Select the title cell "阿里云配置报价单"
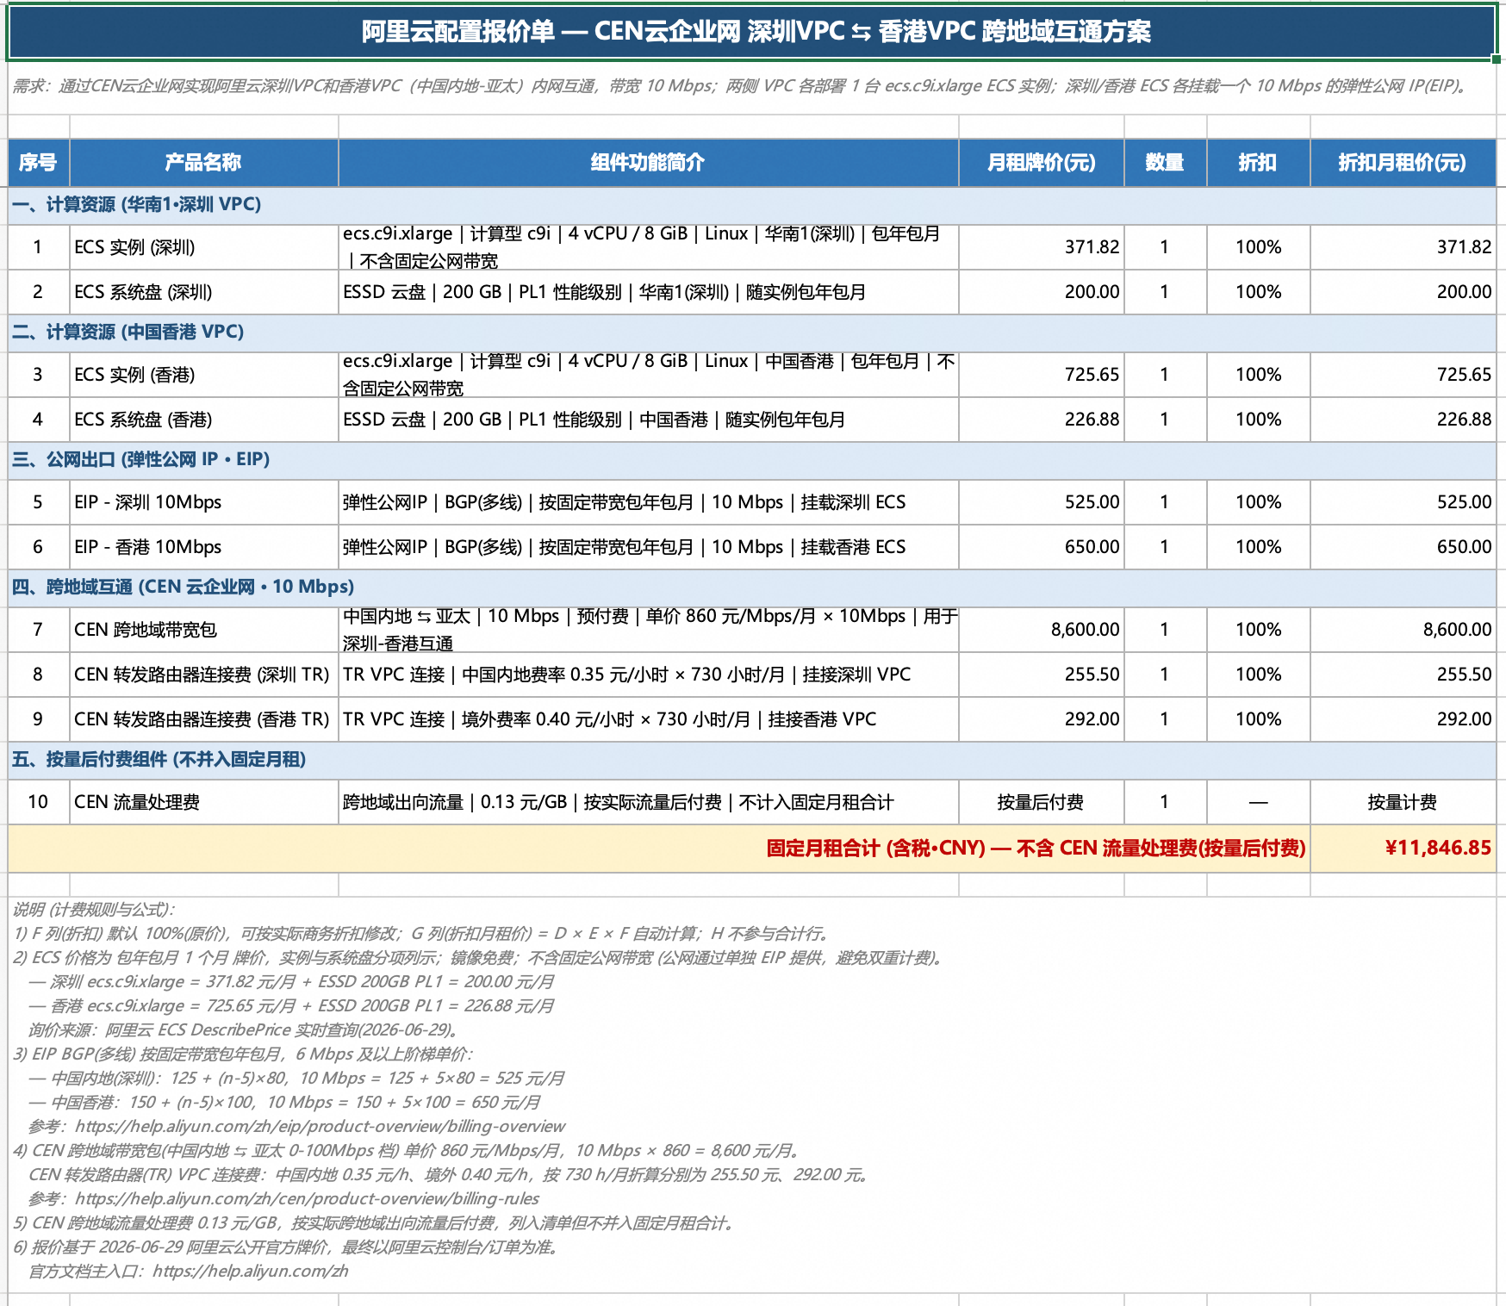Screen dimensions: 1506x1306 [751, 32]
